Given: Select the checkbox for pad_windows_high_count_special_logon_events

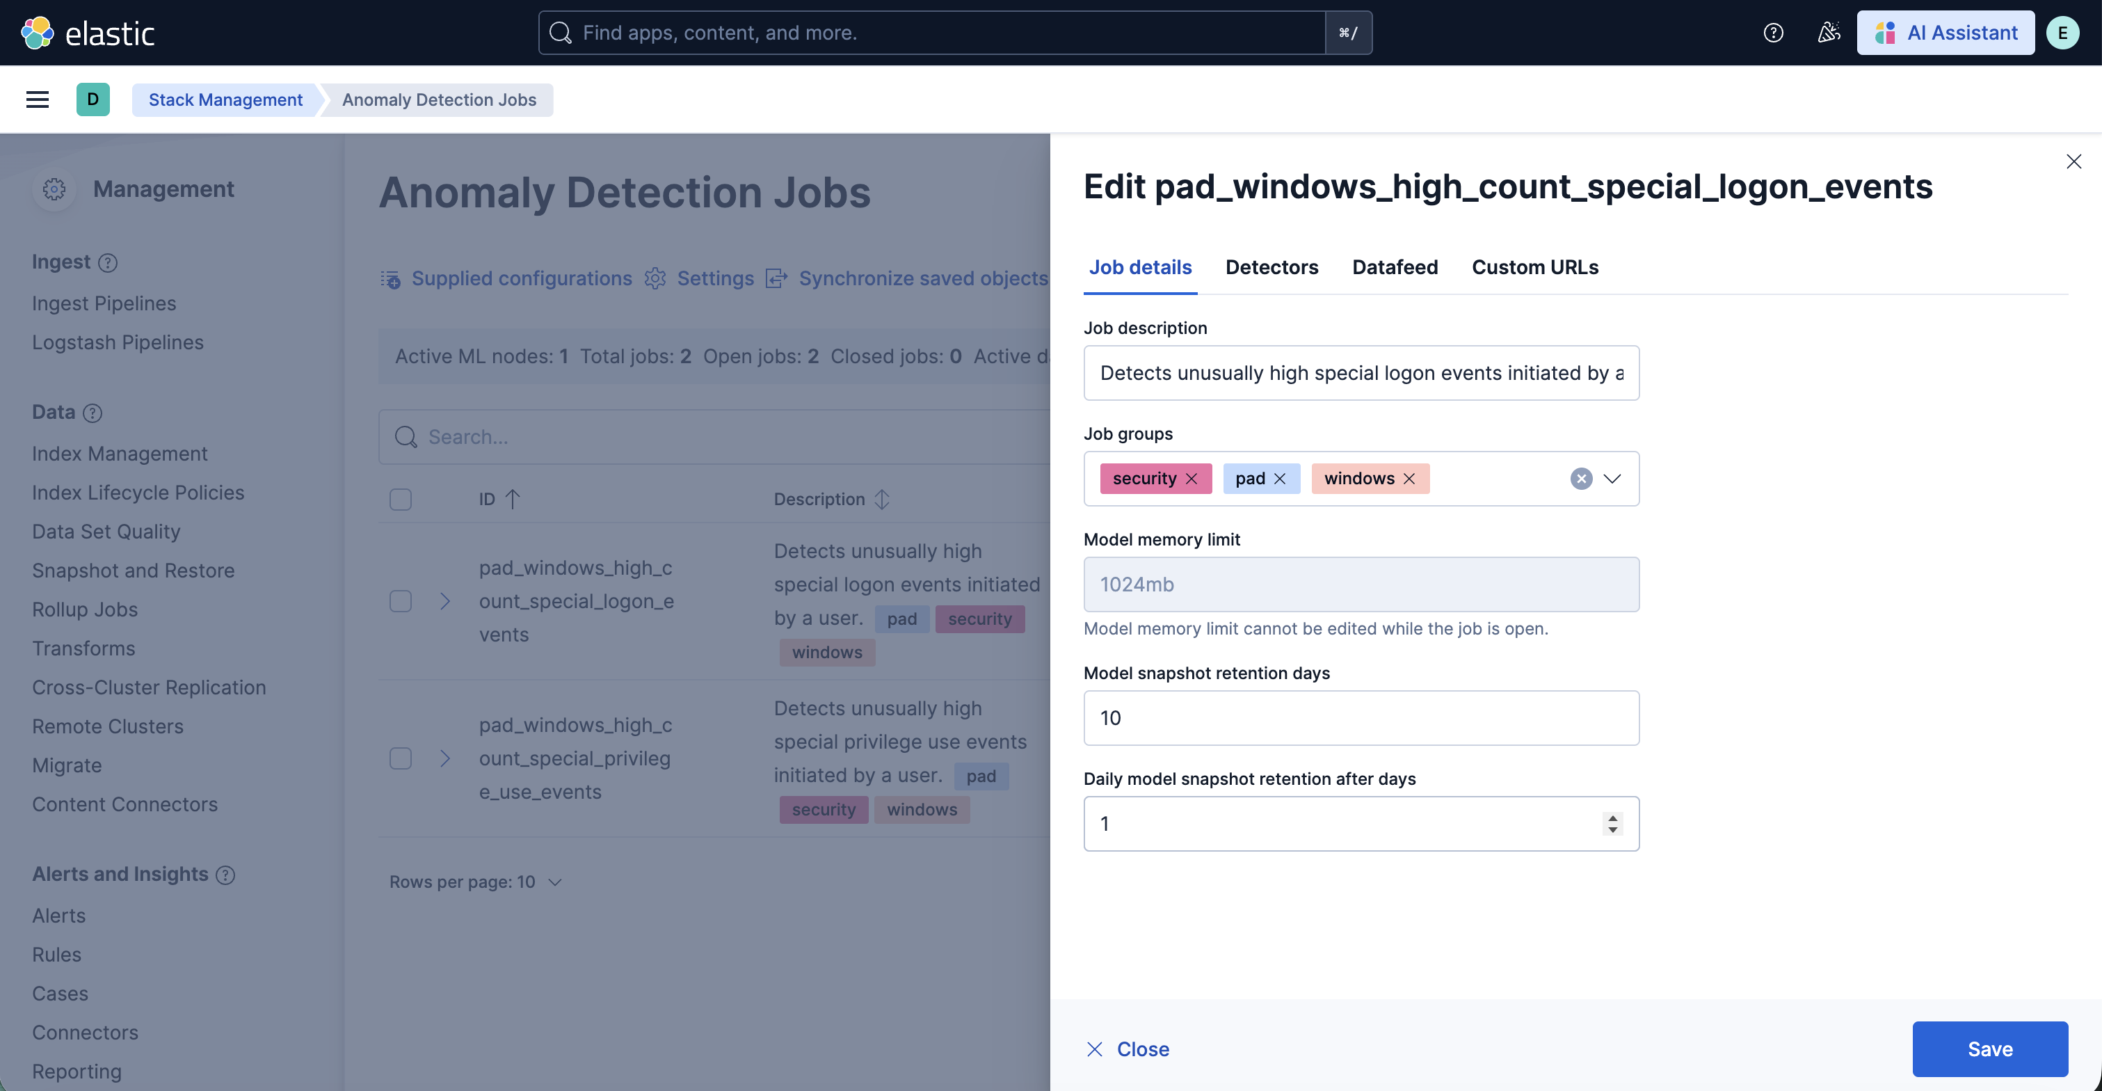Looking at the screenshot, I should tap(401, 600).
